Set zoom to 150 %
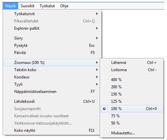Viewport: 167px width, 140px height. click(132, 94)
